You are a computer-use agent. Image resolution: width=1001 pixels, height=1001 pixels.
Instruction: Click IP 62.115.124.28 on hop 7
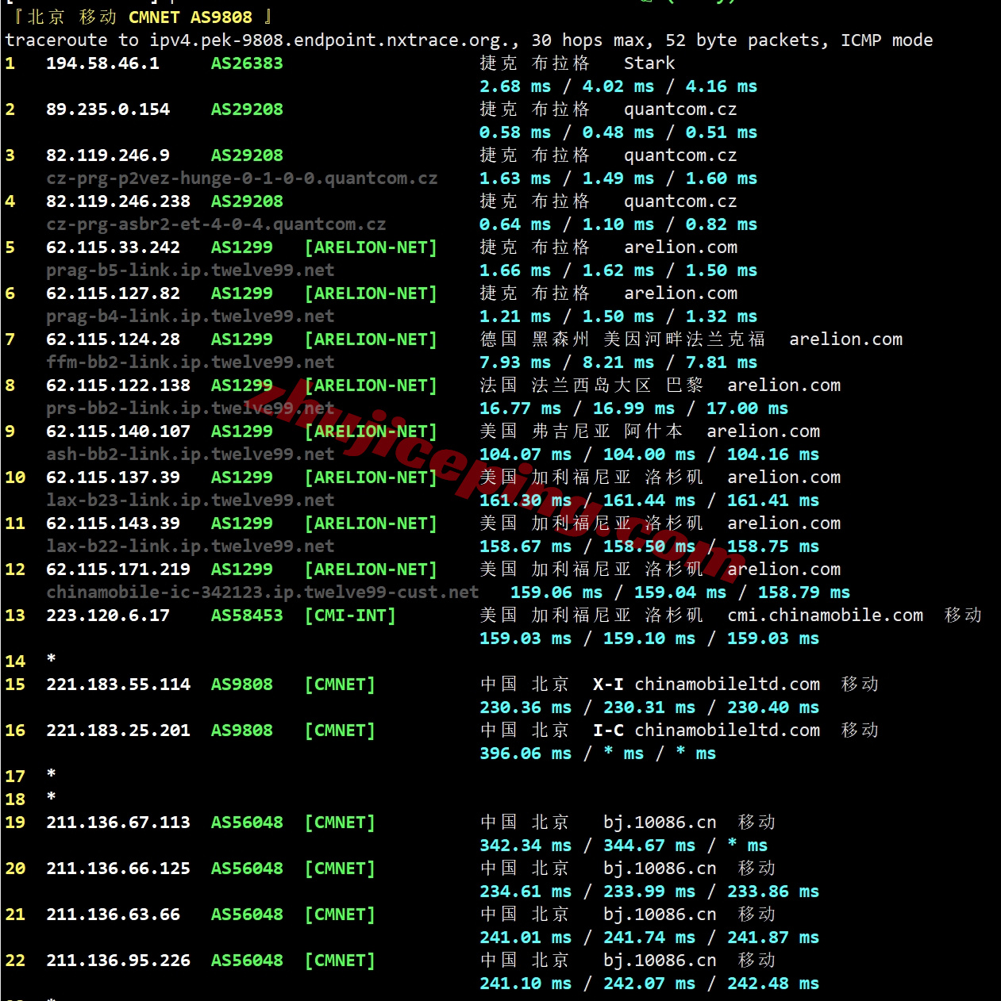click(x=113, y=339)
